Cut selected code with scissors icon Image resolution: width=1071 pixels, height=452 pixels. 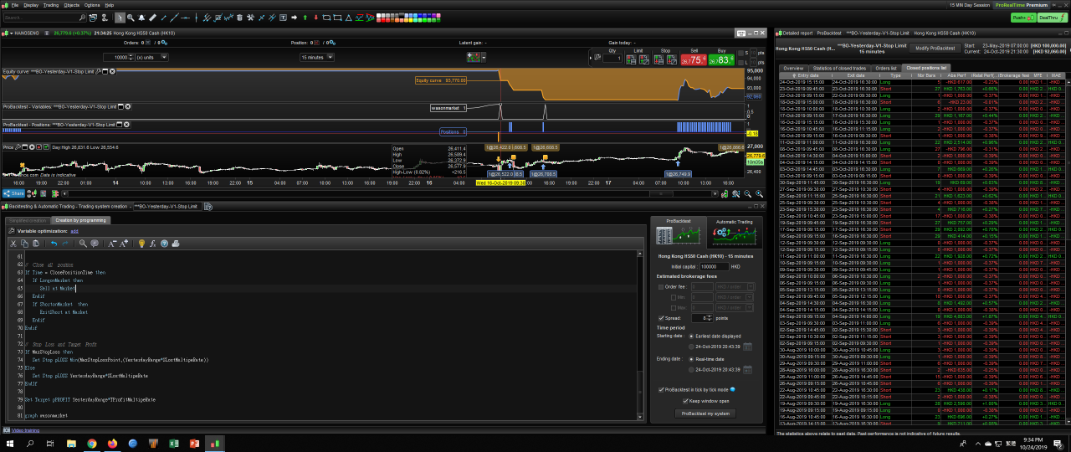coord(13,244)
